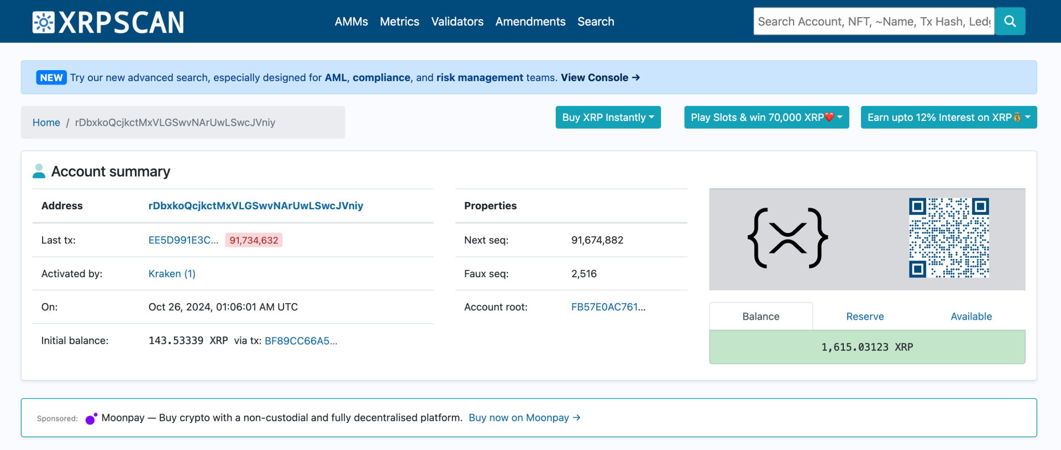Click the account QR code image
Screen dimensions: 1061x450
949,238
